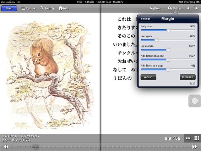Click the page counter 8:9/66
The image size is (201, 151).
[172, 138]
